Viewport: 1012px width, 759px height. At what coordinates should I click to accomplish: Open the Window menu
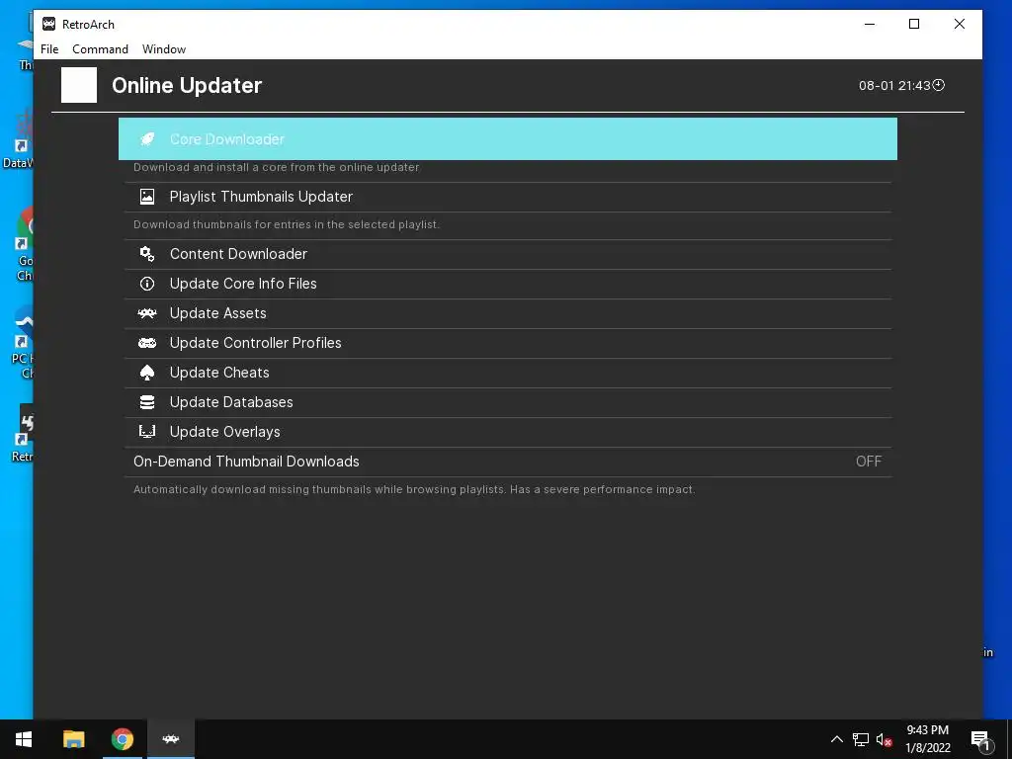tap(164, 49)
